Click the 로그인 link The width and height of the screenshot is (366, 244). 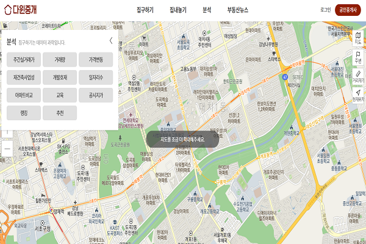pyautogui.click(x=325, y=10)
